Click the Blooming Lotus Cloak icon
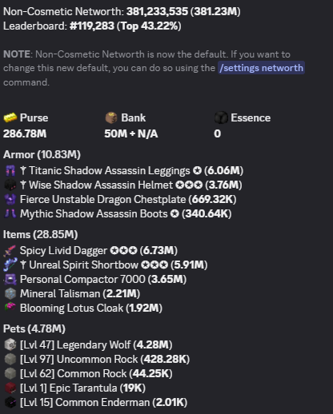Screen dimensions: 333x414 10,307
